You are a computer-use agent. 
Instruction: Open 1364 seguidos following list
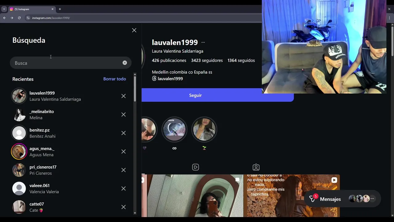click(x=241, y=60)
